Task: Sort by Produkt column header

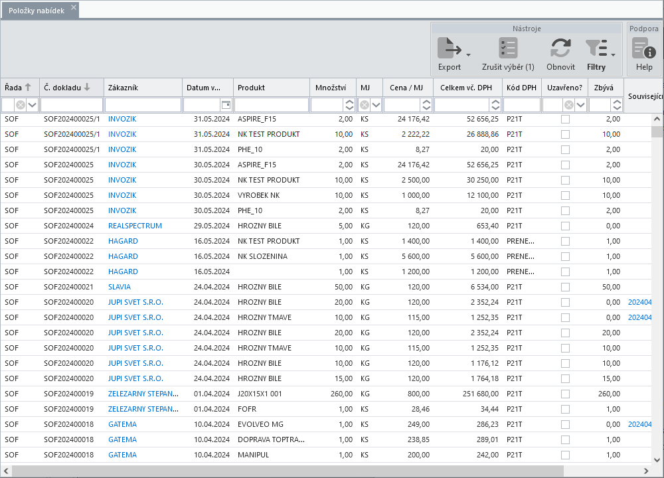Action: tap(271, 88)
